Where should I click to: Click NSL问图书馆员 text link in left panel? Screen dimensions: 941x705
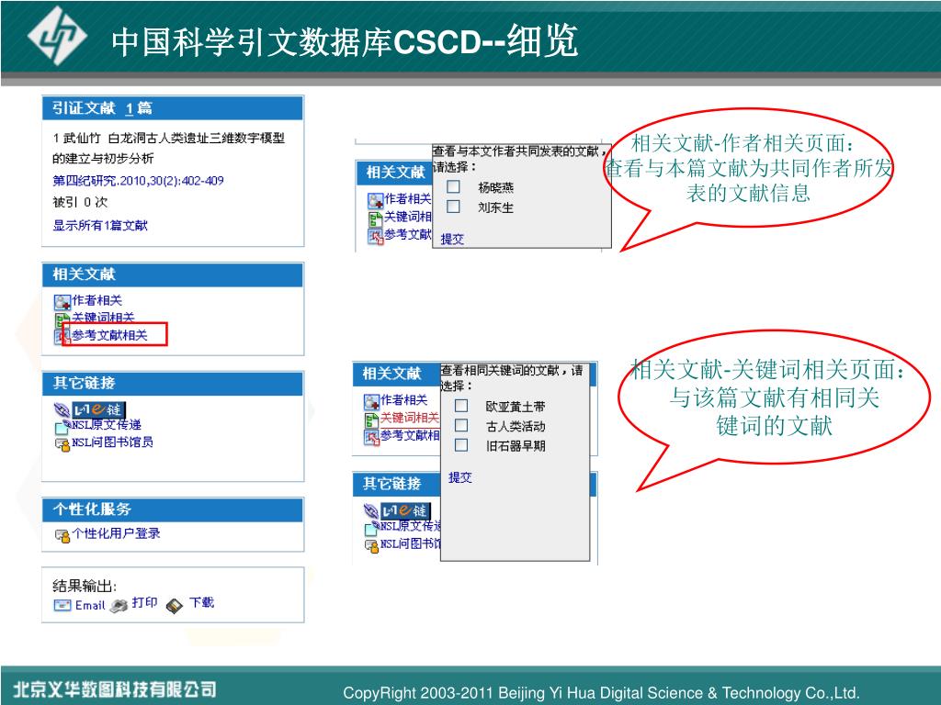pyautogui.click(x=112, y=442)
